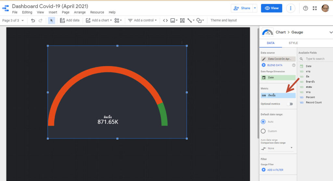Viewport: 333px width, 181px height.
Task: Select Date in Available Fields
Action: pyautogui.click(x=309, y=66)
